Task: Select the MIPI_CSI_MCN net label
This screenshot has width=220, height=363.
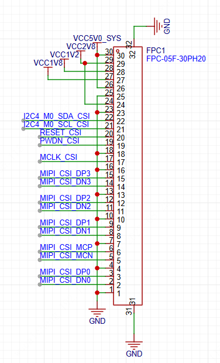Action: (66, 255)
